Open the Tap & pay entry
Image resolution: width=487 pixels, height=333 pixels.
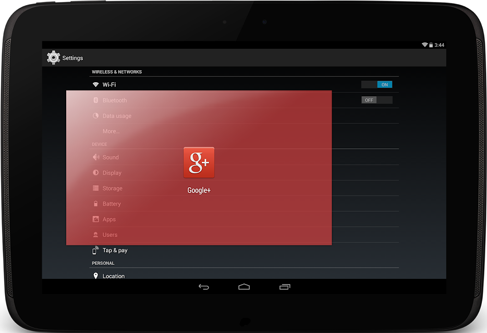[244, 250]
